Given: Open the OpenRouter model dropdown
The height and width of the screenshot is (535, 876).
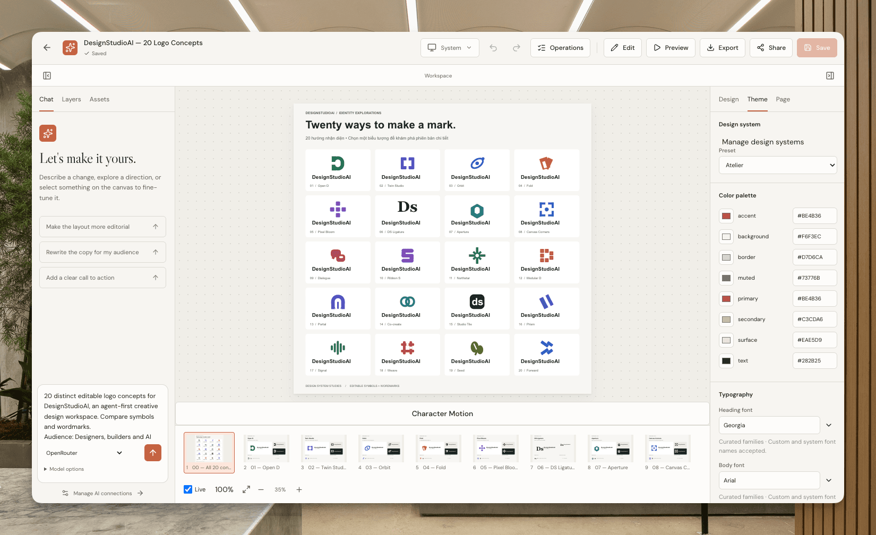Looking at the screenshot, I should tap(84, 453).
